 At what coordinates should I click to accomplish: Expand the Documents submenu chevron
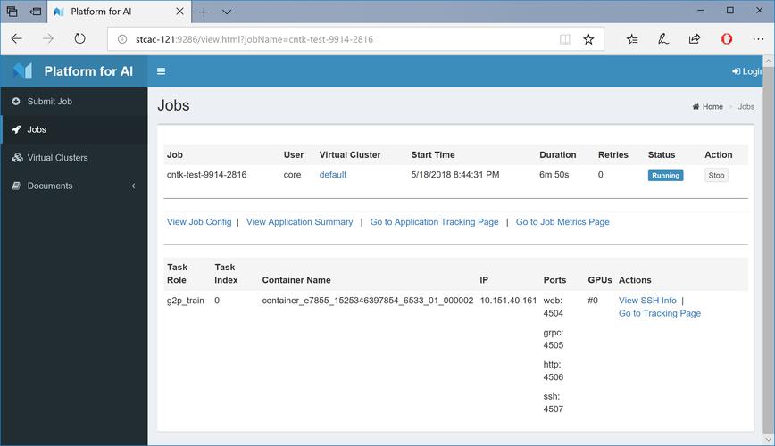(133, 186)
